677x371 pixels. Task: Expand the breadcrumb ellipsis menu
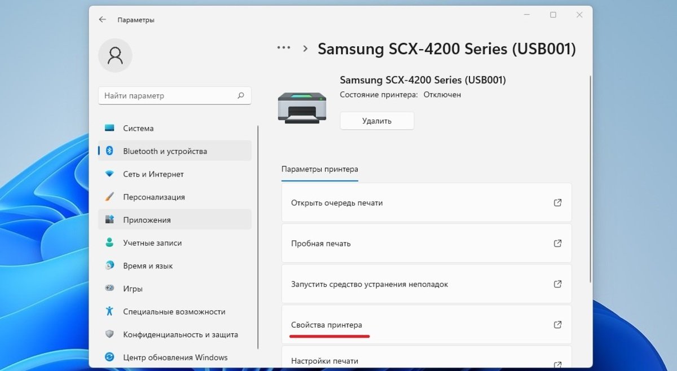[283, 48]
